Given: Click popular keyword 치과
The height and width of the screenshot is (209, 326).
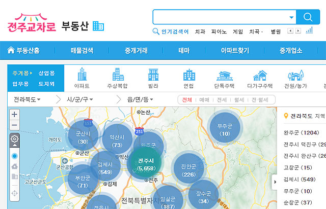Looking at the screenshot, I should click(x=200, y=31).
